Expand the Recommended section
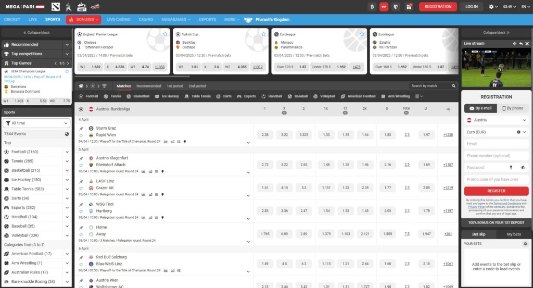This screenshot has height=288, width=533. click(x=67, y=45)
